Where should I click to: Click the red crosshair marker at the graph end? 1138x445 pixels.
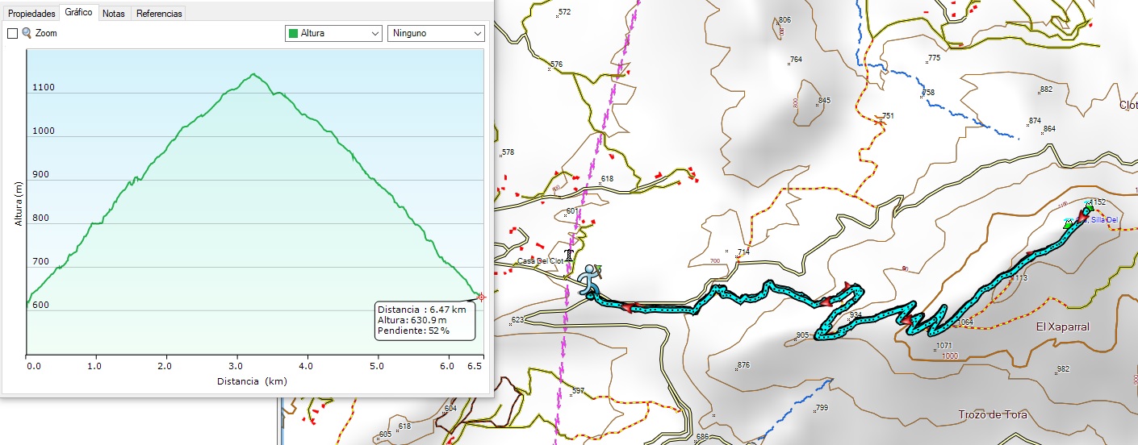(482, 297)
